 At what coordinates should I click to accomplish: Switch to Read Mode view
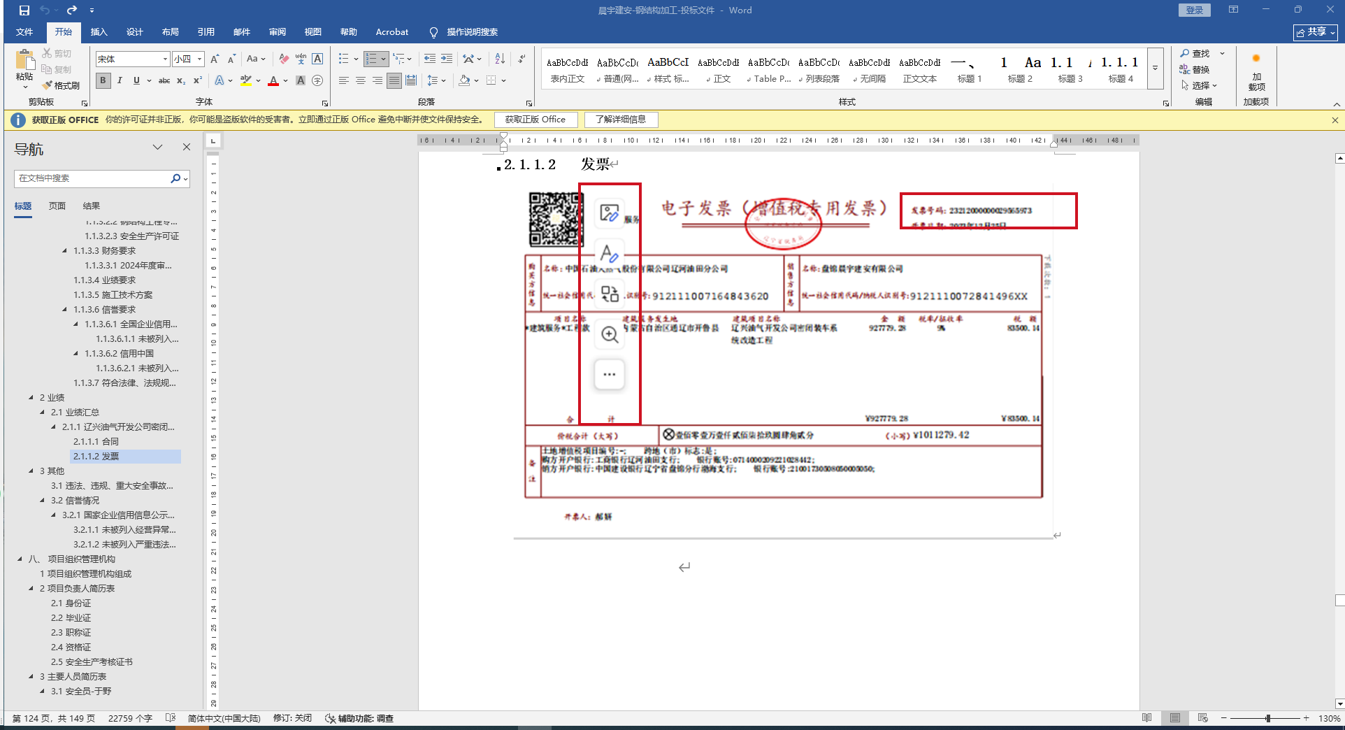(1146, 718)
